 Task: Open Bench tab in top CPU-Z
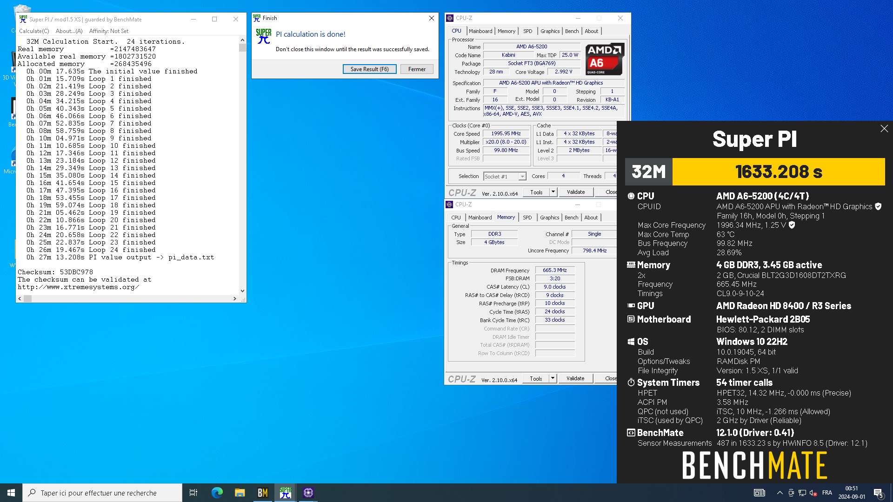572,31
